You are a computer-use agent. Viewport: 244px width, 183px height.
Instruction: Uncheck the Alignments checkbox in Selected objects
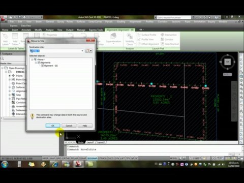pyautogui.click(x=39, y=63)
